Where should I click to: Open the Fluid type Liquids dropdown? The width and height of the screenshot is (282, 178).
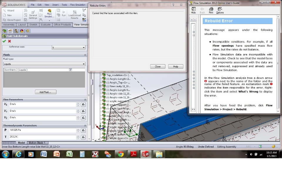44,64
